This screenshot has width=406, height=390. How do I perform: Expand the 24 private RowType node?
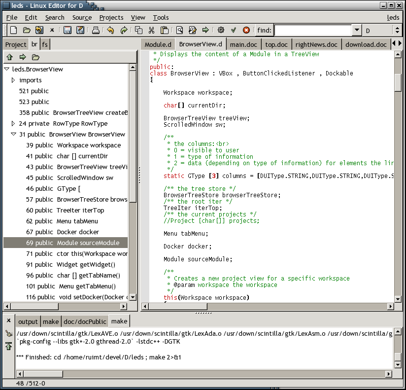[x=13, y=123]
